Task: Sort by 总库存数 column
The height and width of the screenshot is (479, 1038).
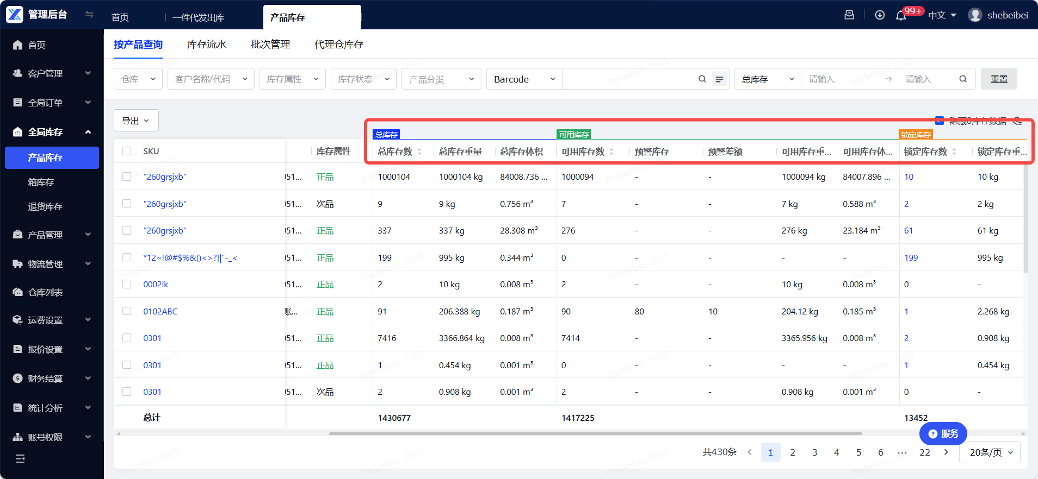Action: point(419,152)
